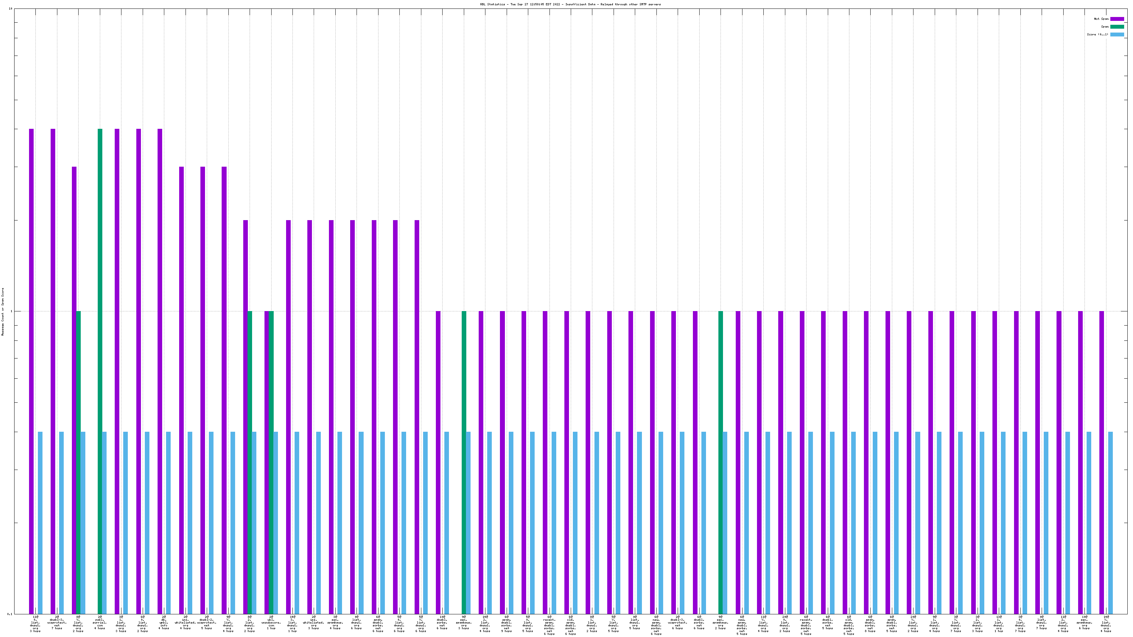Click the y-axis tick labeled 10
Image resolution: width=1133 pixels, height=637 pixels.
click(11, 9)
